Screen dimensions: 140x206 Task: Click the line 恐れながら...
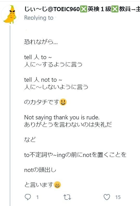(x=41, y=42)
